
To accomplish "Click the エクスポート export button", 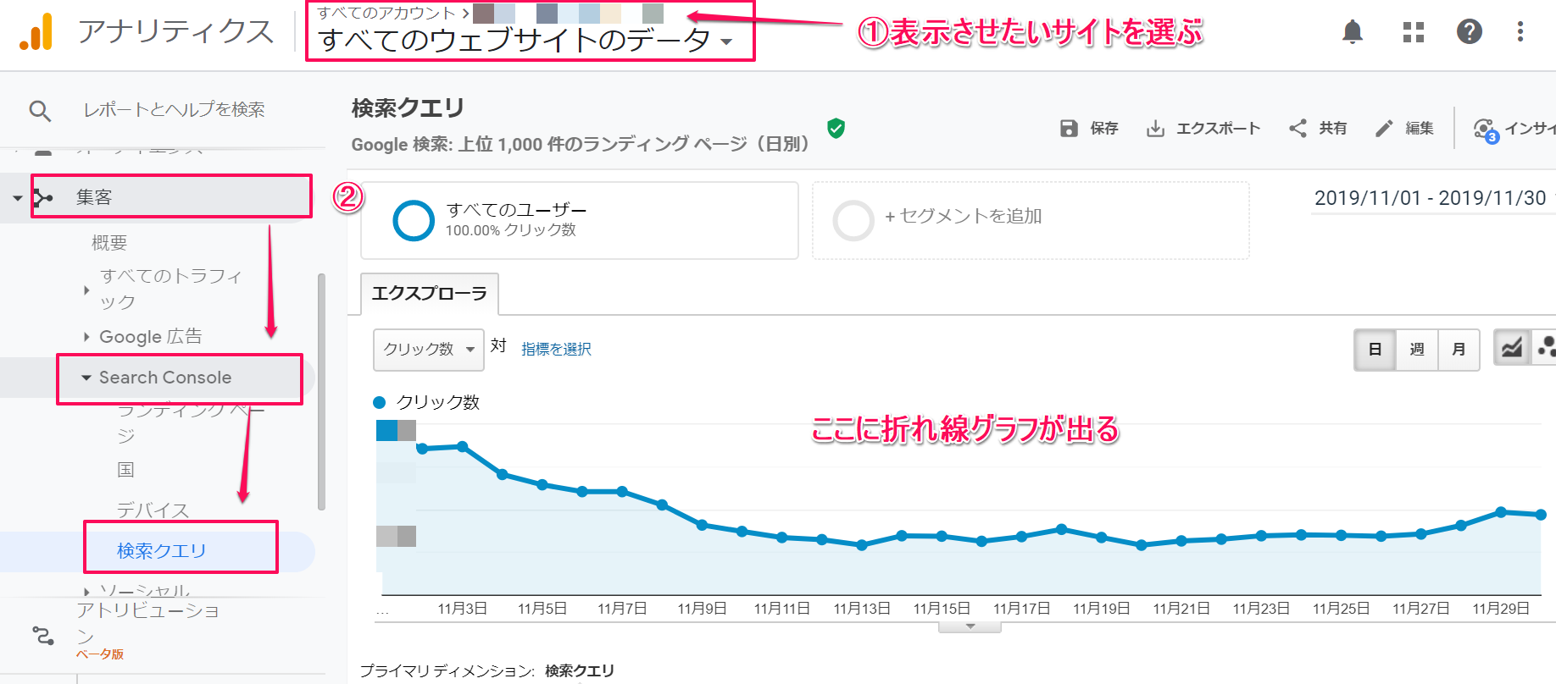I will pyautogui.click(x=1203, y=128).
